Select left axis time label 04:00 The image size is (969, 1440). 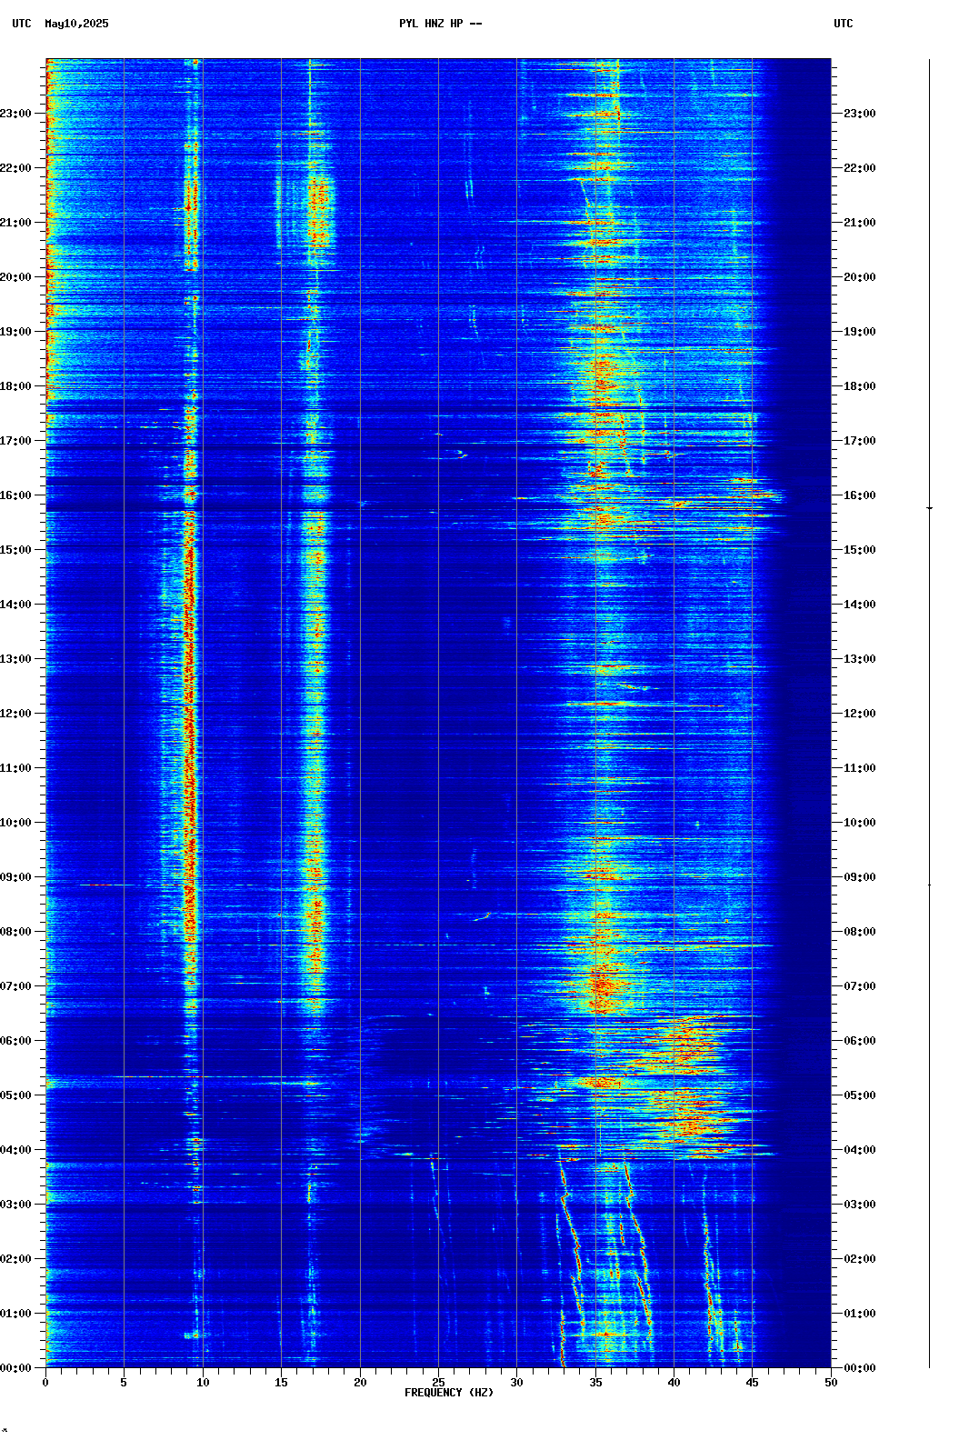(15, 1150)
